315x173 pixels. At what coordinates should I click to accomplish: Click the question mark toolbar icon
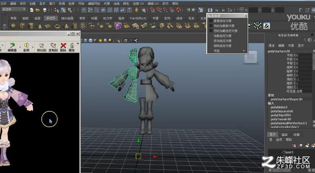coord(129,10)
